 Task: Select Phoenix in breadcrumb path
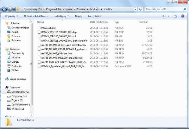click(81, 9)
